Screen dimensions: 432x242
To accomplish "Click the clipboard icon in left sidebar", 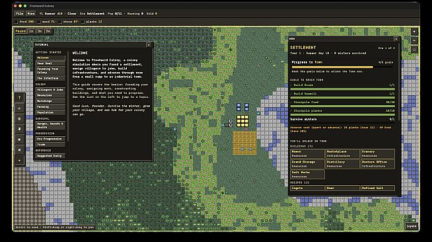I will coord(19,129).
